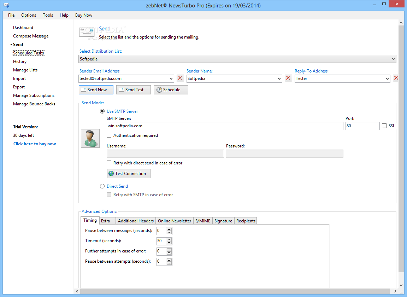Open the Options menu
This screenshot has width=407, height=297.
29,15
